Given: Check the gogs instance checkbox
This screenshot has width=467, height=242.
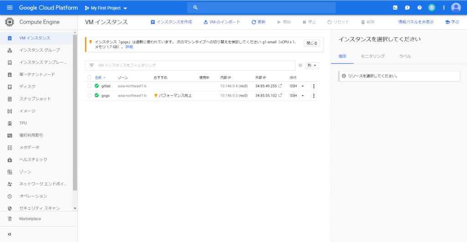Looking at the screenshot, I should (x=89, y=96).
